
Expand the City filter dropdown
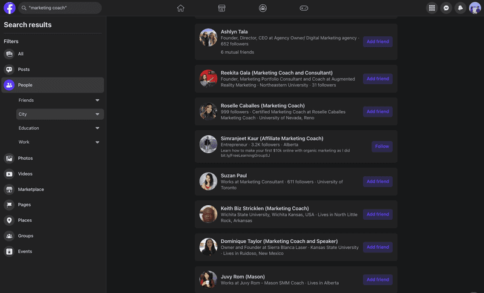(60, 114)
